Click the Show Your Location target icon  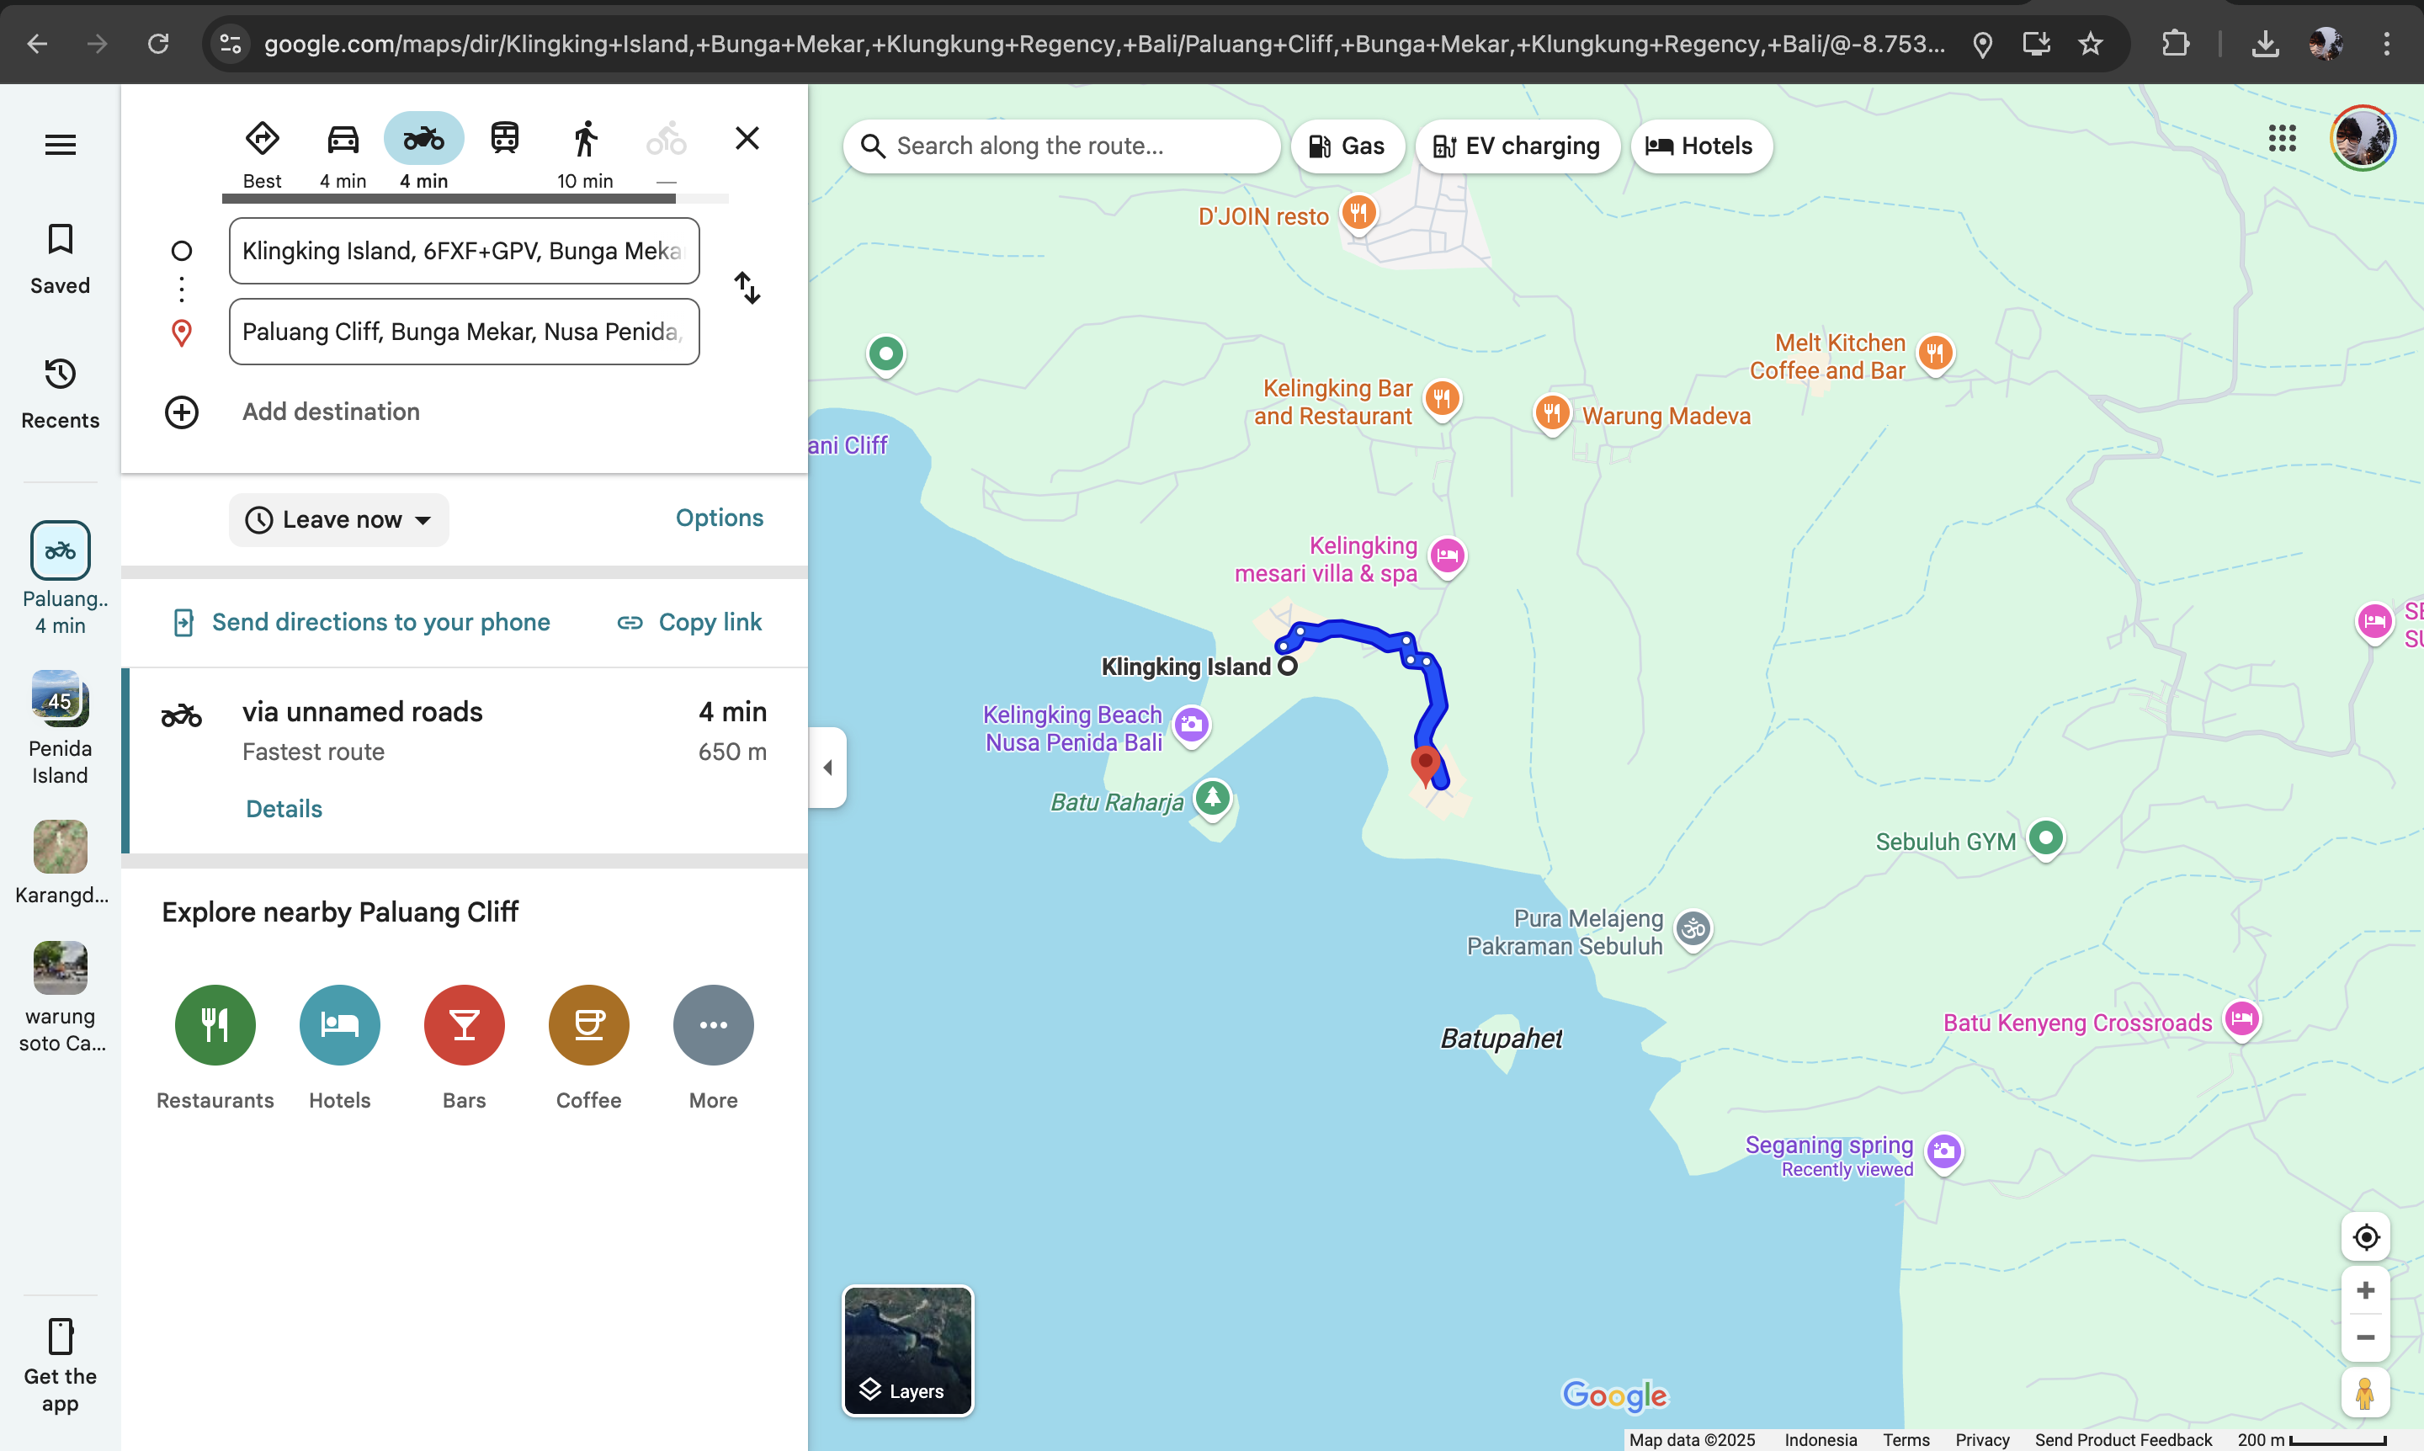(2364, 1237)
